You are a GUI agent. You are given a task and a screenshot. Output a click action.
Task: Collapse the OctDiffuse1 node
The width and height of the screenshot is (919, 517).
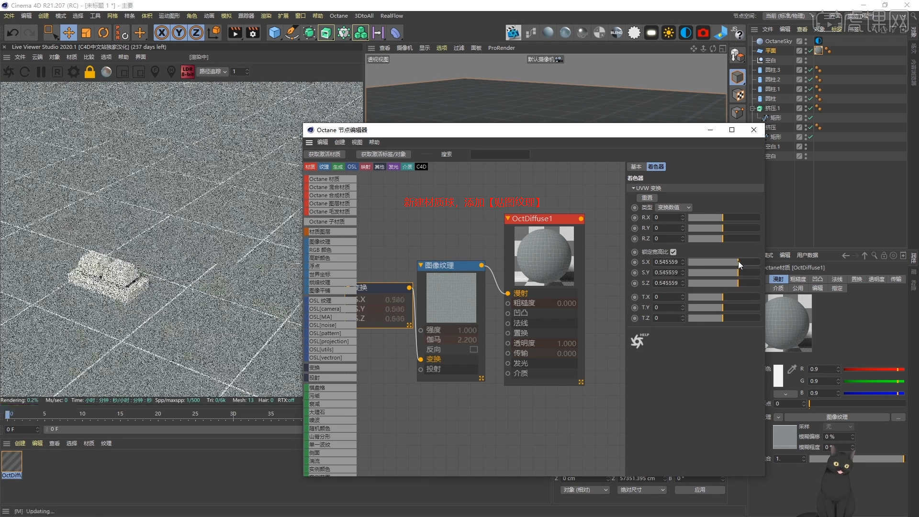[x=508, y=218]
